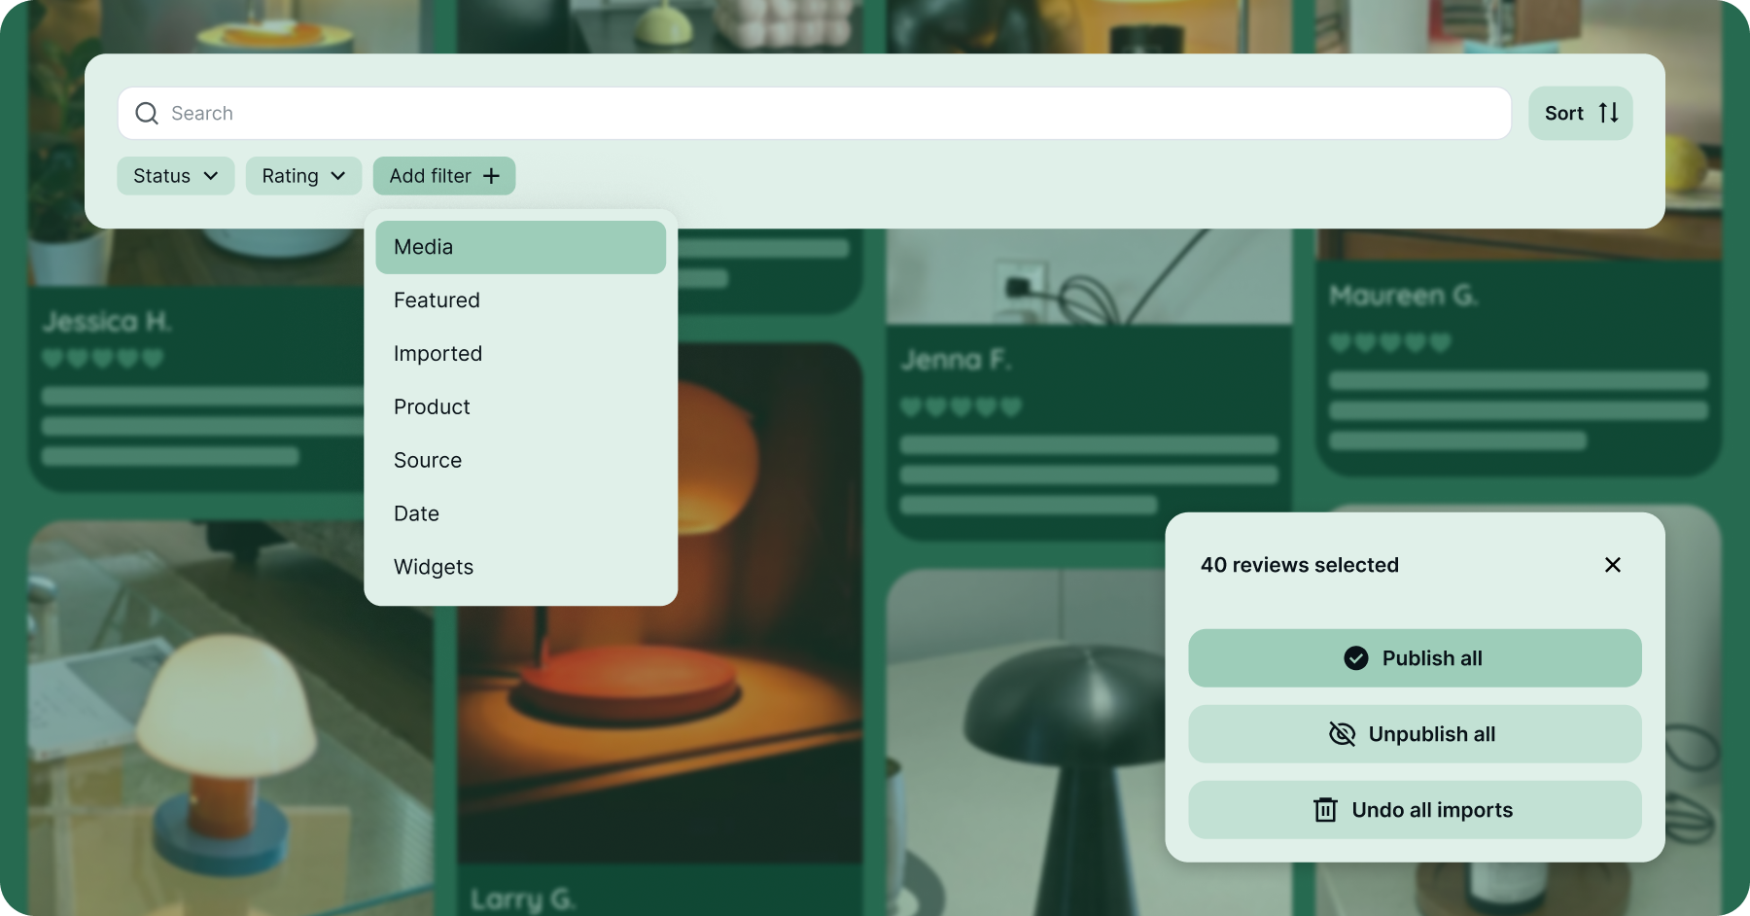The image size is (1750, 916).
Task: Select Featured filter option
Action: click(521, 300)
